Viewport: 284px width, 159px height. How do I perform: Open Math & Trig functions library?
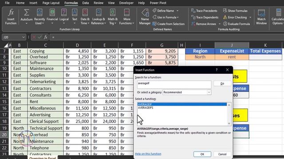112,17
